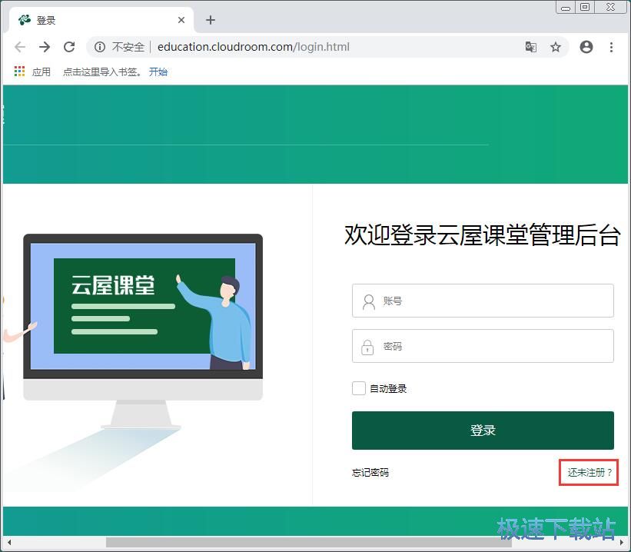
Task: Open the Google Translate icon in address bar
Action: tap(531, 47)
